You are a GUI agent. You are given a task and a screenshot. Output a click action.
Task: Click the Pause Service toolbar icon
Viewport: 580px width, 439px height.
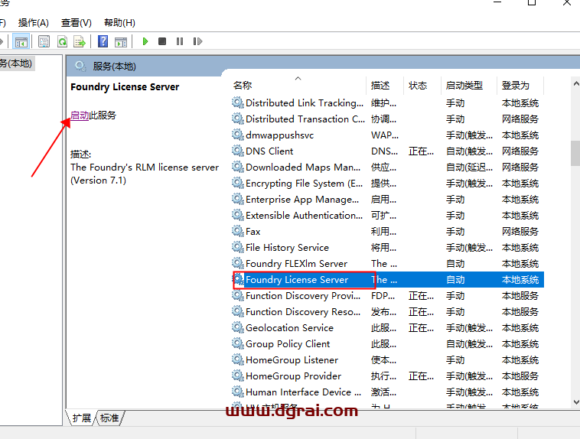point(180,41)
